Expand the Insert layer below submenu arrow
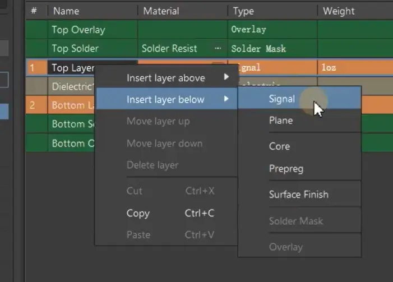This screenshot has width=393, height=282. coord(226,99)
